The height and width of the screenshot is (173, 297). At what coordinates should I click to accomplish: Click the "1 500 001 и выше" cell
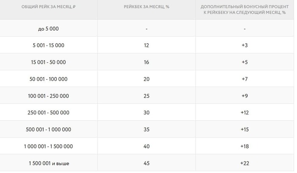(x=48, y=163)
